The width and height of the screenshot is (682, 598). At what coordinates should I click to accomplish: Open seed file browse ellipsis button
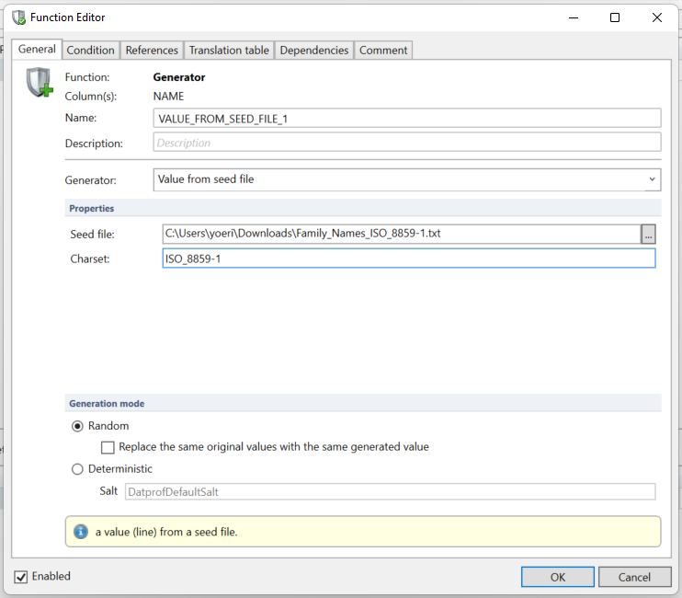649,234
